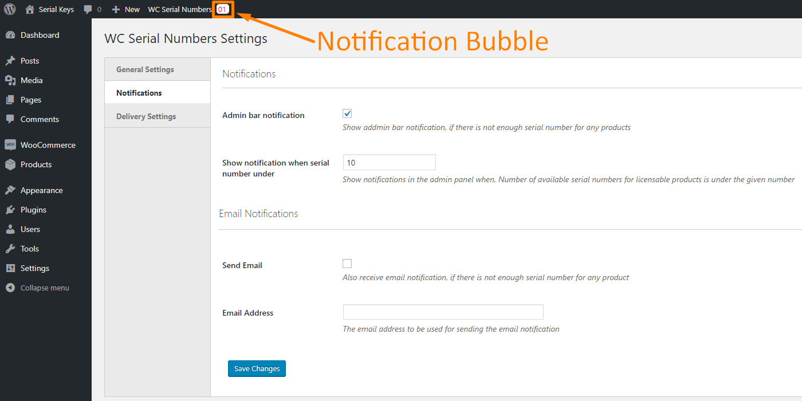Open the comments bubble in admin bar
Screen dimensions: 802x401
click(x=88, y=9)
